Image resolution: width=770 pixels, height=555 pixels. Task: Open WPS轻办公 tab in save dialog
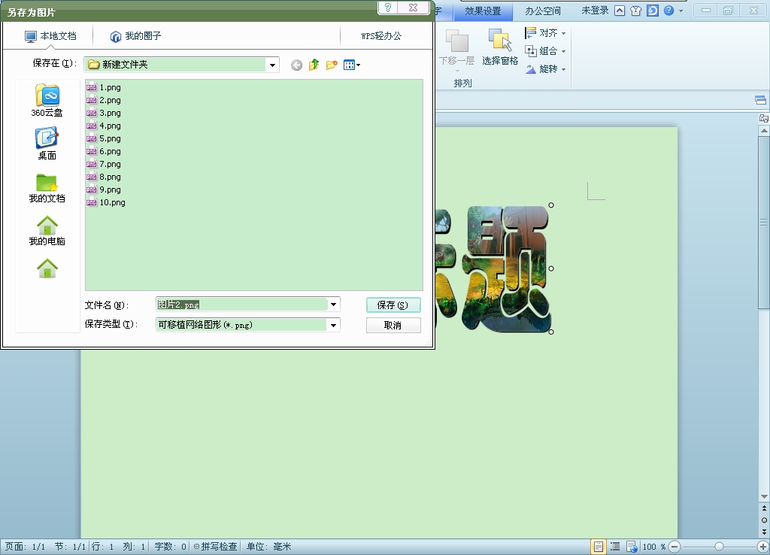point(381,36)
